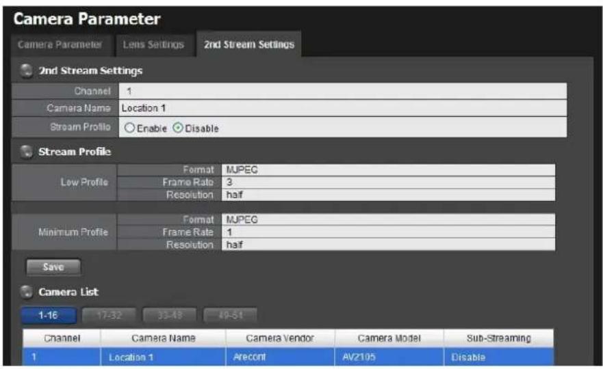The height and width of the screenshot is (369, 603).
Task: Select the 2nd Stream Settings tab
Action: (249, 44)
